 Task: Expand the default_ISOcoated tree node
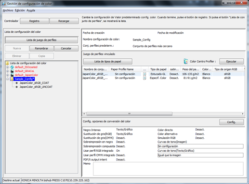pyautogui.click(x=8, y=67)
